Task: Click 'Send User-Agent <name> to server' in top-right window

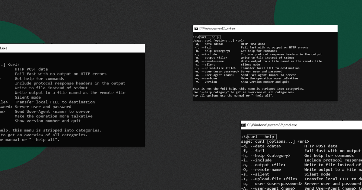Action: [268, 75]
